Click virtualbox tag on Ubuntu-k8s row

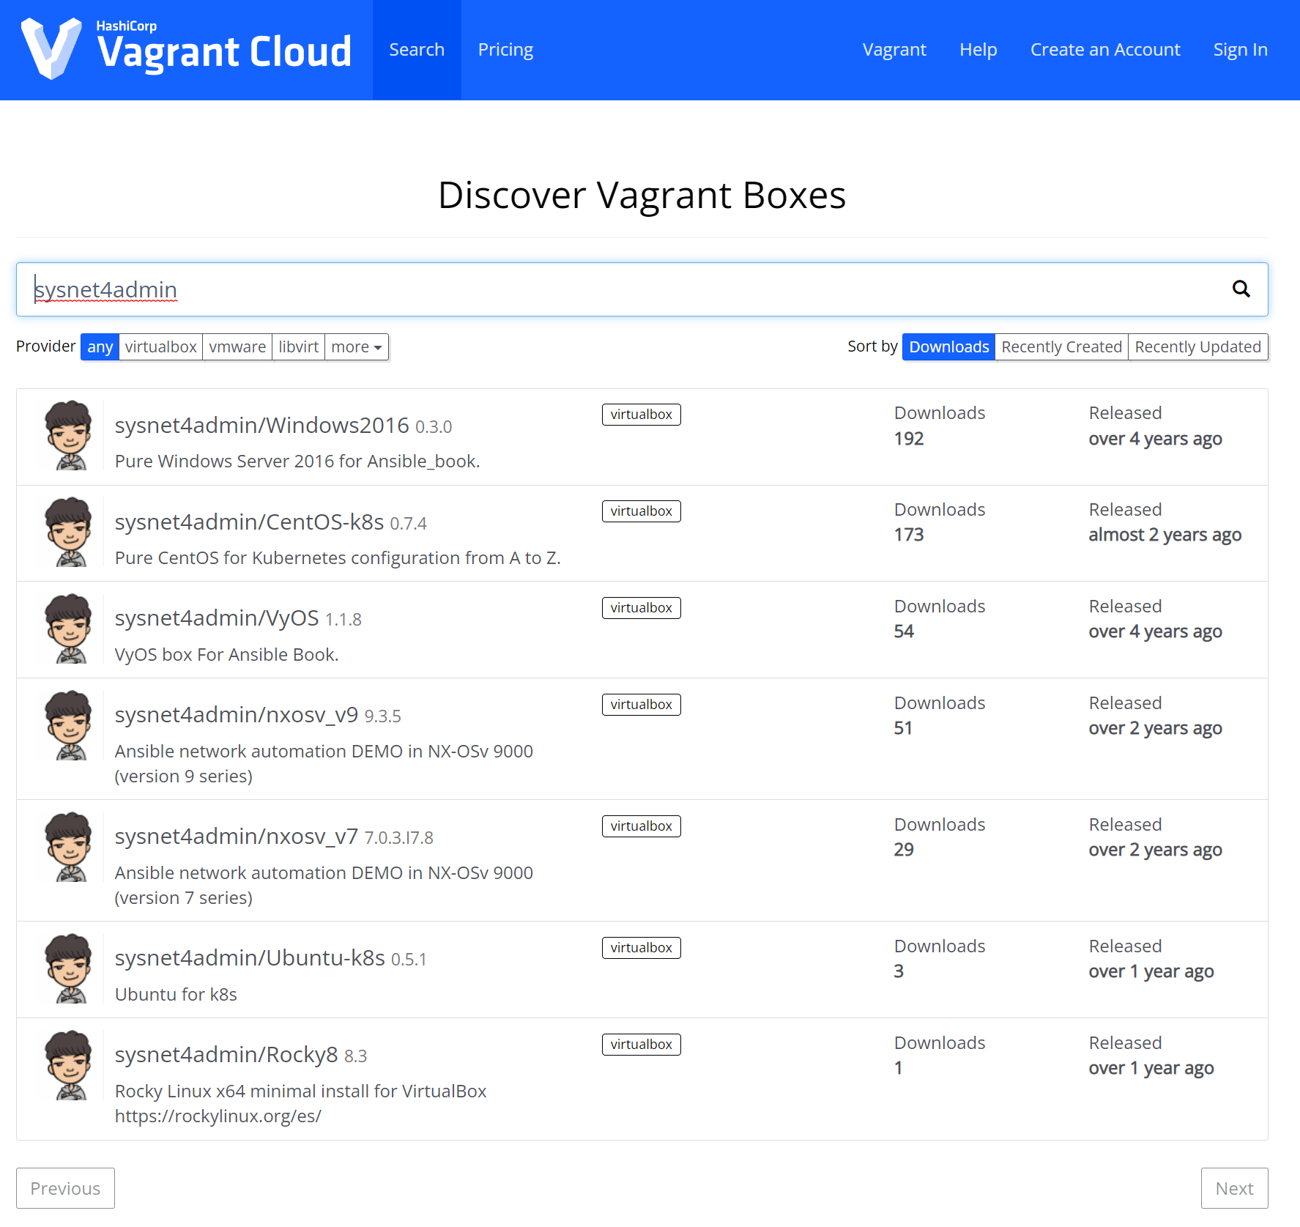click(641, 948)
